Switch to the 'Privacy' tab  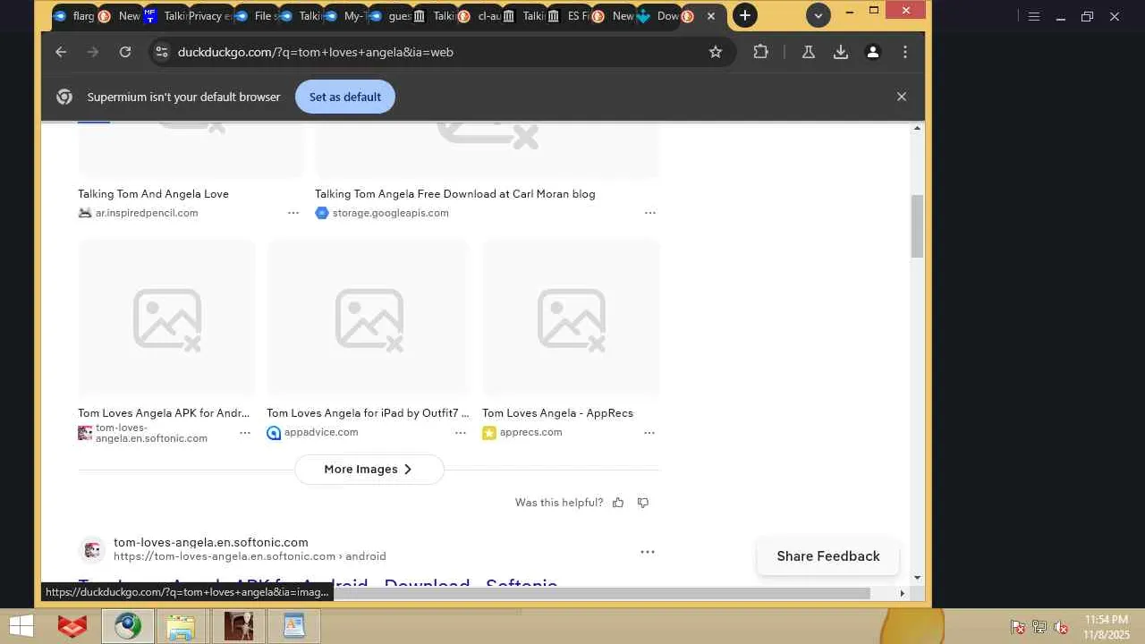point(208,16)
